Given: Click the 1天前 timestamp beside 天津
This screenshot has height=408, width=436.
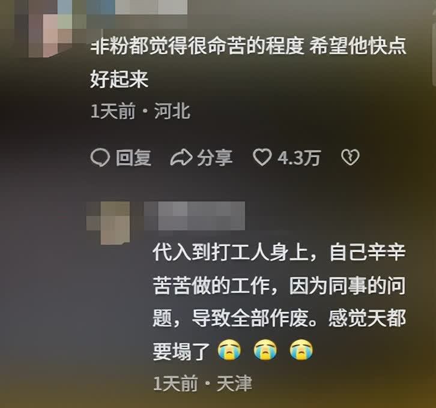Looking at the screenshot, I should 176,383.
